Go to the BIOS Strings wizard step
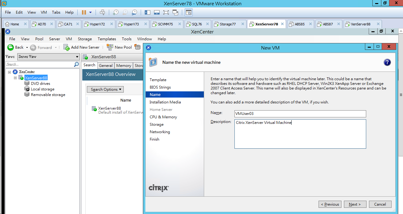 pyautogui.click(x=160, y=87)
